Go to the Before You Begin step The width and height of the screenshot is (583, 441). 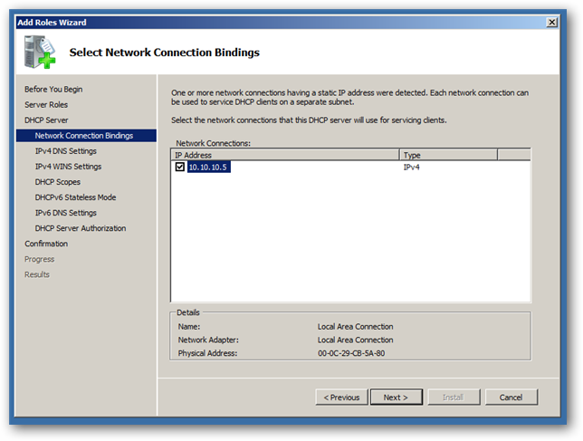(x=53, y=90)
